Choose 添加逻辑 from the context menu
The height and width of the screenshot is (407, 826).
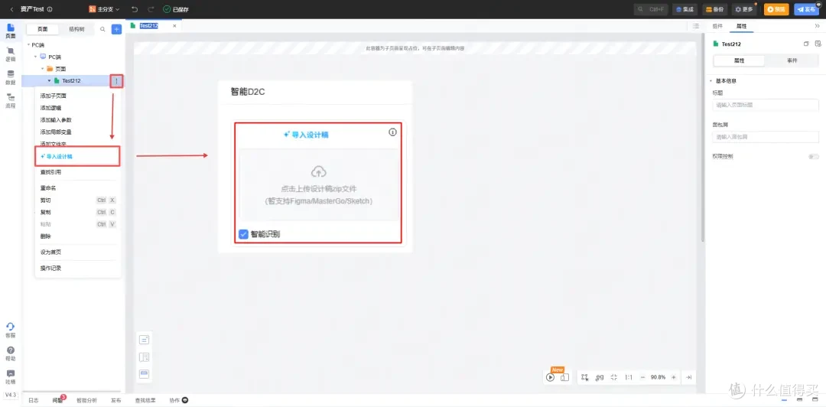pos(50,108)
